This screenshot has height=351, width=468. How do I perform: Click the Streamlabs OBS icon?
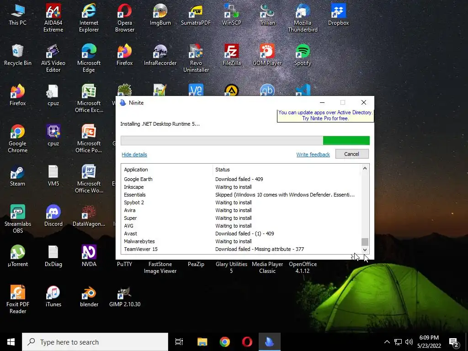(x=18, y=219)
